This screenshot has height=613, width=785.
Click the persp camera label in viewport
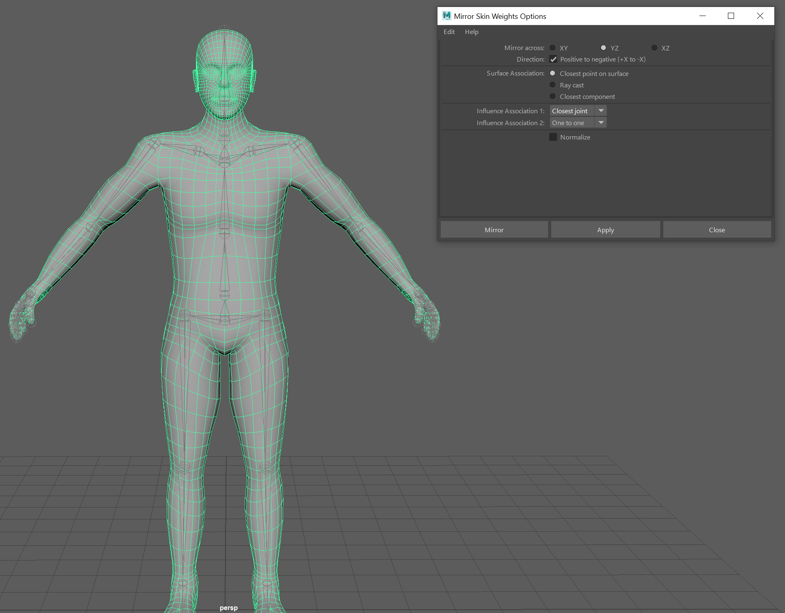pos(228,608)
